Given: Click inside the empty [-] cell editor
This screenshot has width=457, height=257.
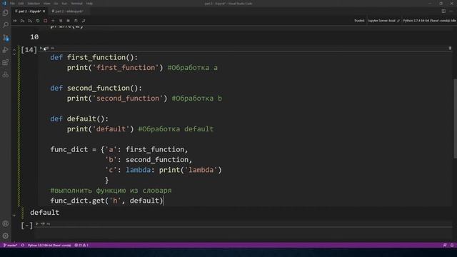Looking at the screenshot, I should click(x=243, y=234).
